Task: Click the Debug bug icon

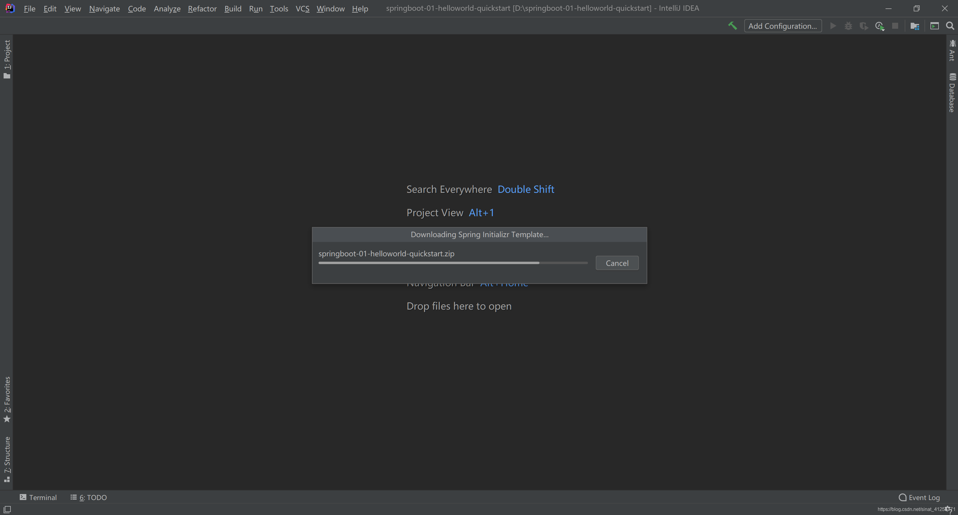Action: [848, 26]
